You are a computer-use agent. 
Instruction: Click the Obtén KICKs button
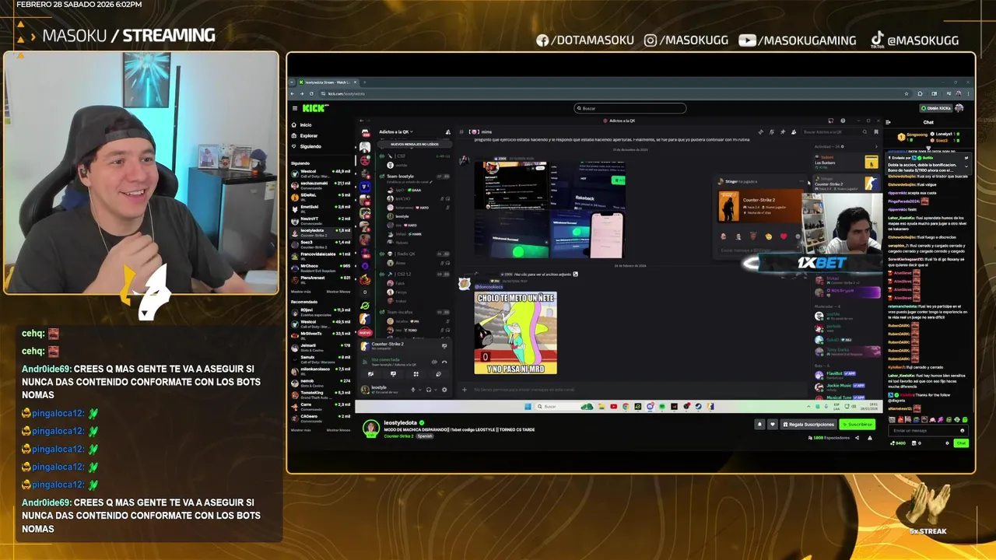[936, 108]
